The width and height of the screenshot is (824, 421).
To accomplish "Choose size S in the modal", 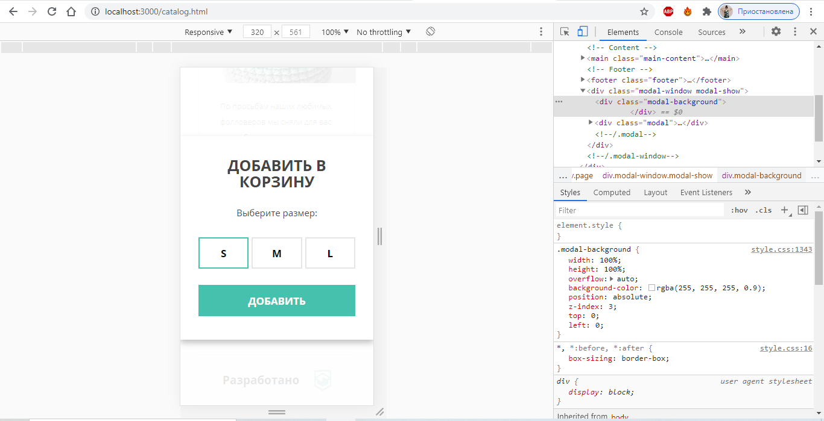I will click(x=223, y=253).
